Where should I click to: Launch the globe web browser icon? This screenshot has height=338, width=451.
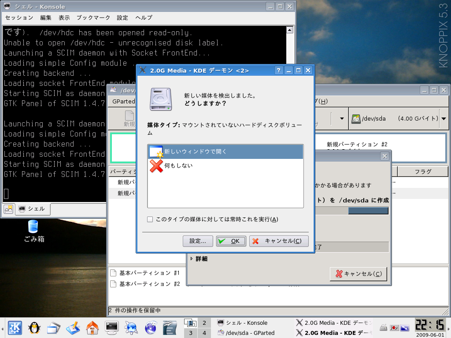point(151,327)
